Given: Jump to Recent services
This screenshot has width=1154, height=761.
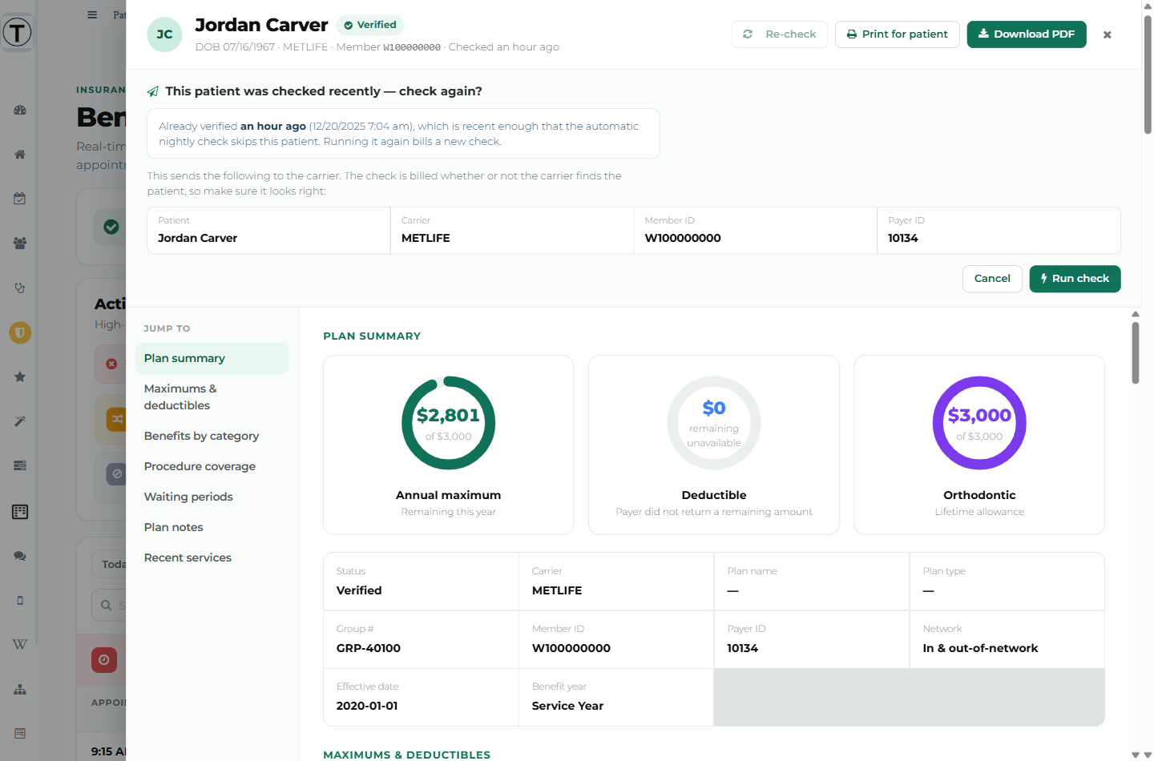Looking at the screenshot, I should (x=212, y=558).
